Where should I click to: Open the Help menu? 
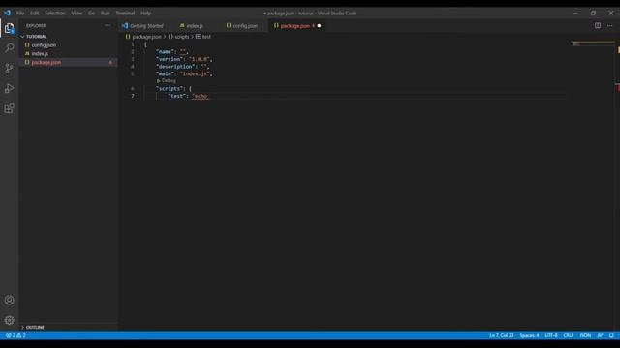(146, 13)
